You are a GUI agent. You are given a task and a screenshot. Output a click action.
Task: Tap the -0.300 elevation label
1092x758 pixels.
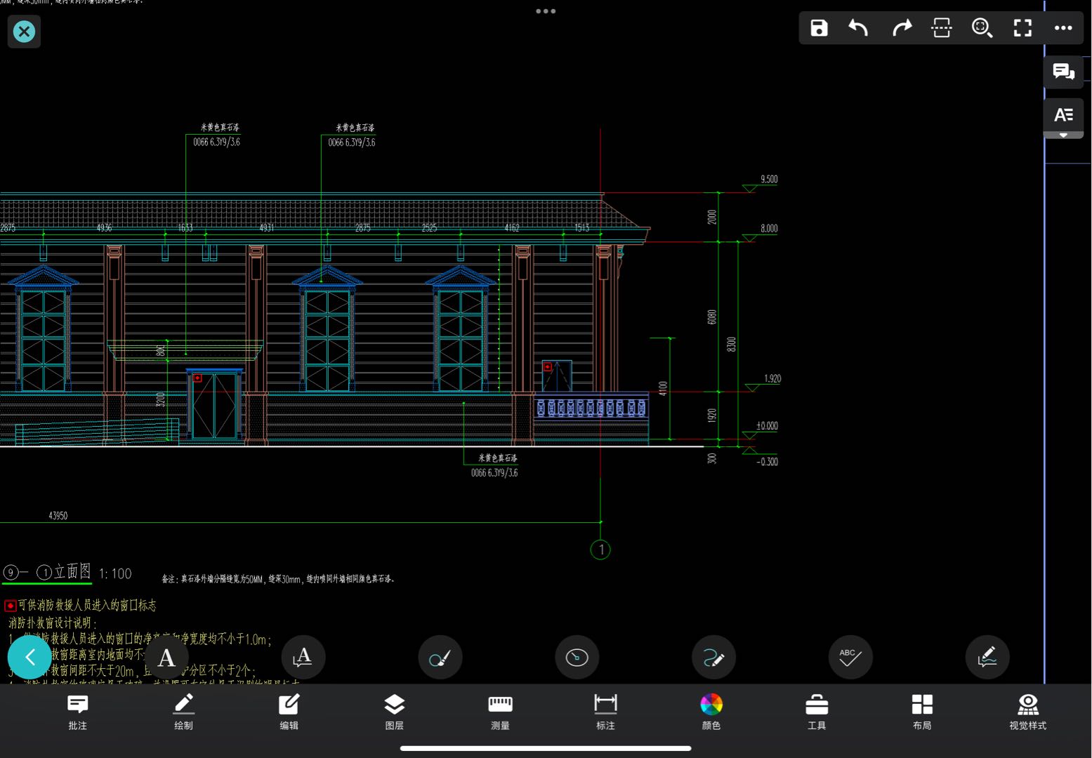tap(767, 461)
